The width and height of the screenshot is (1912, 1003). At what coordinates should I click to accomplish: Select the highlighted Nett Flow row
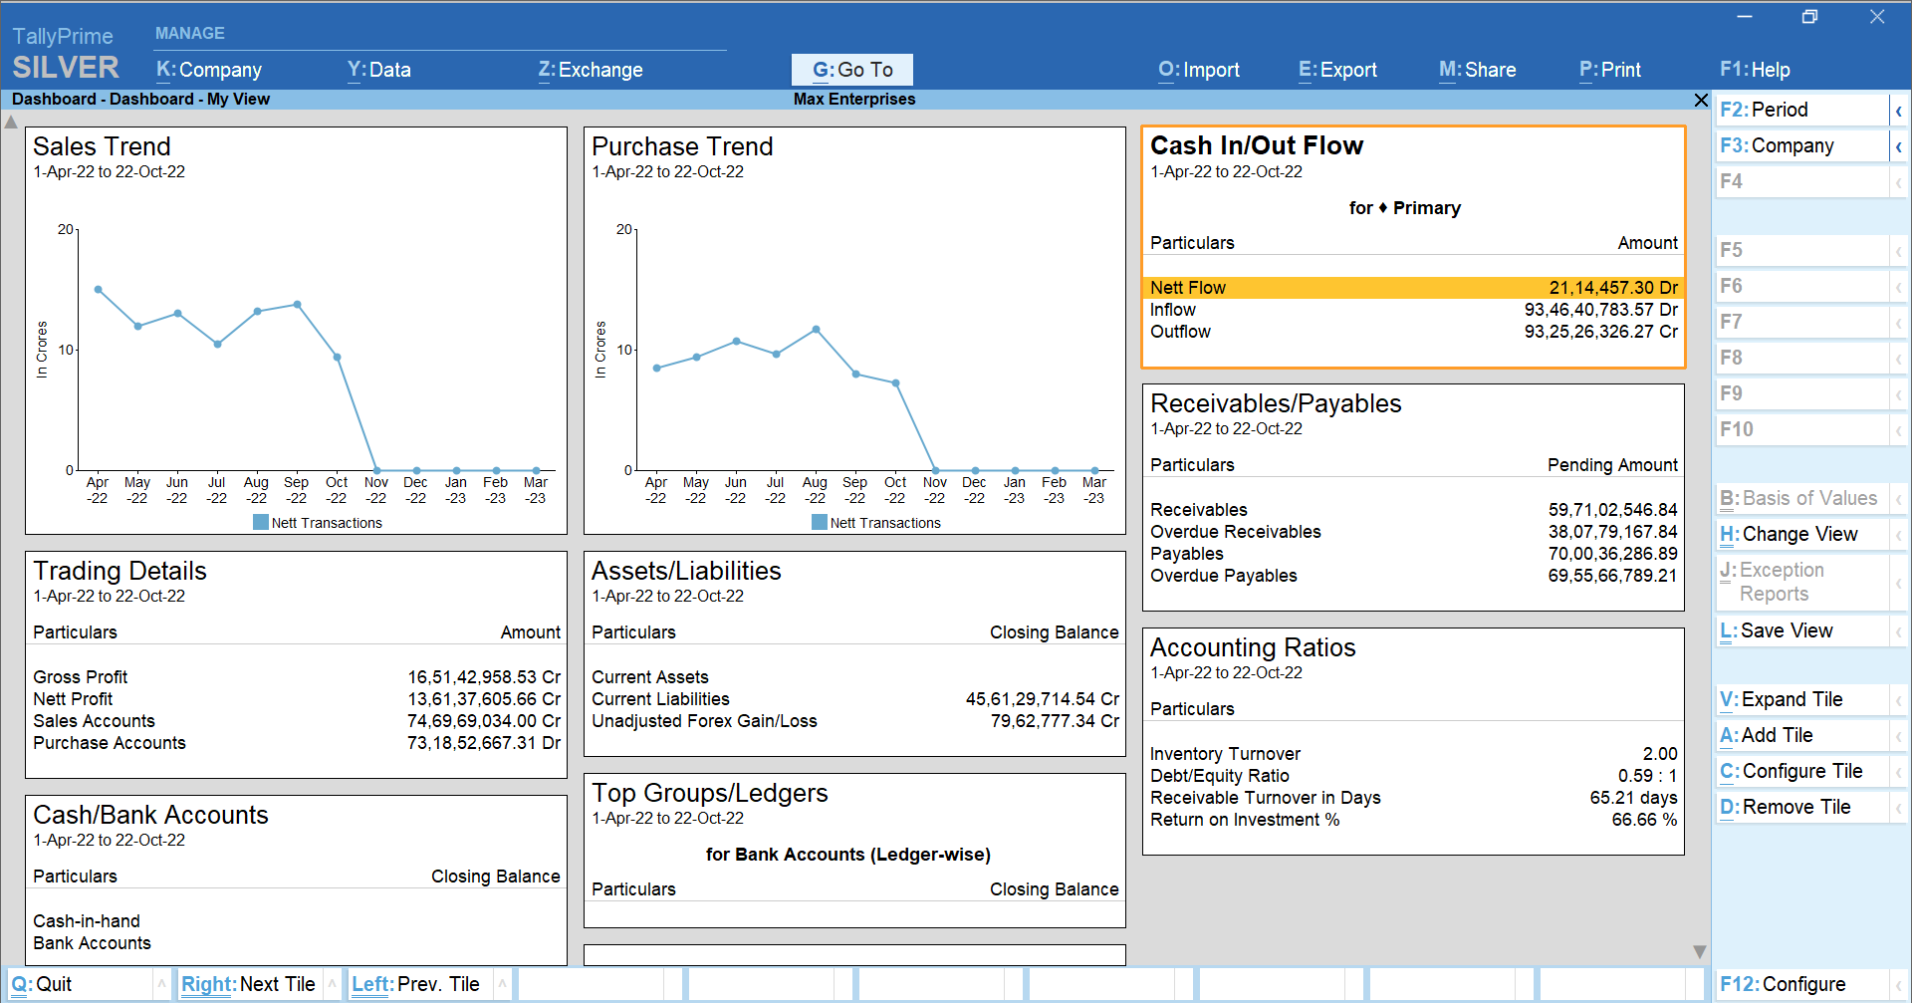coord(1412,287)
